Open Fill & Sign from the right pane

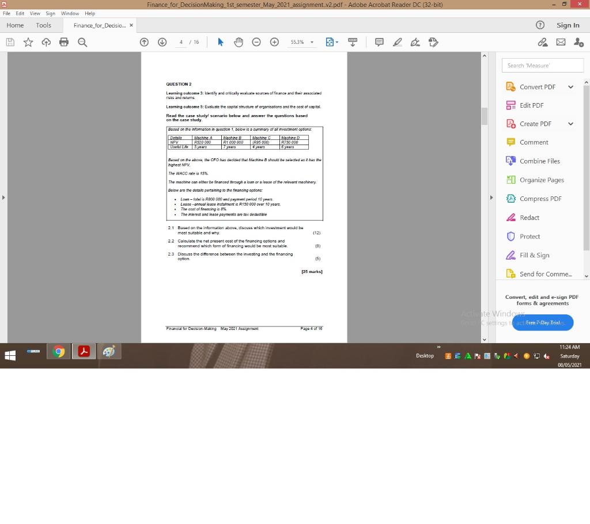(535, 255)
